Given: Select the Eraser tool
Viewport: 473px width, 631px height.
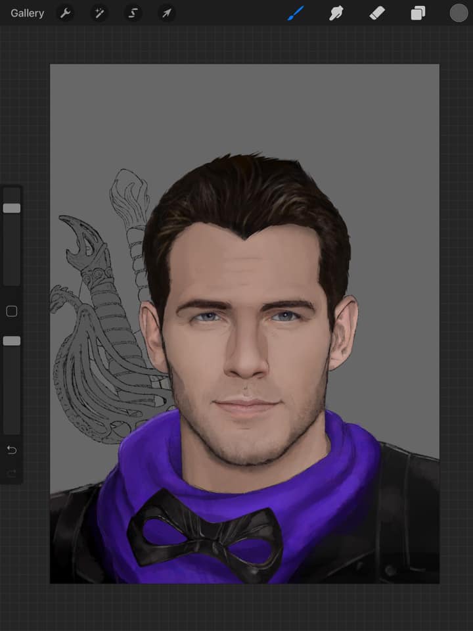Looking at the screenshot, I should pos(377,13).
